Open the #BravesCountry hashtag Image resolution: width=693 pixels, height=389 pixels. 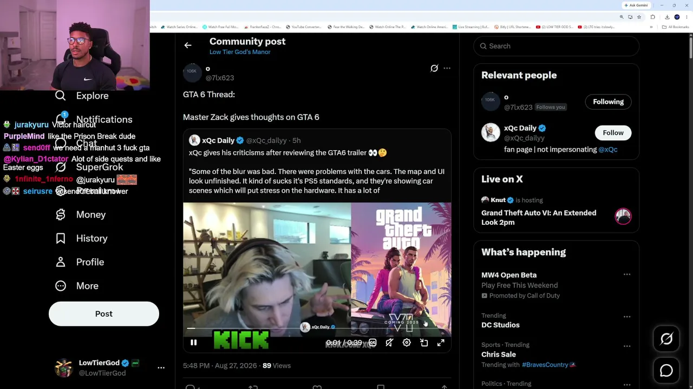(x=545, y=365)
